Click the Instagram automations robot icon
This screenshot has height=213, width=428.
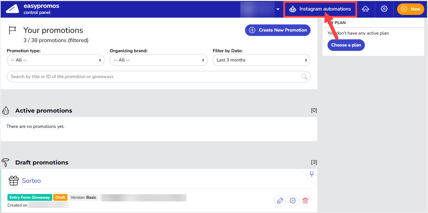(293, 9)
